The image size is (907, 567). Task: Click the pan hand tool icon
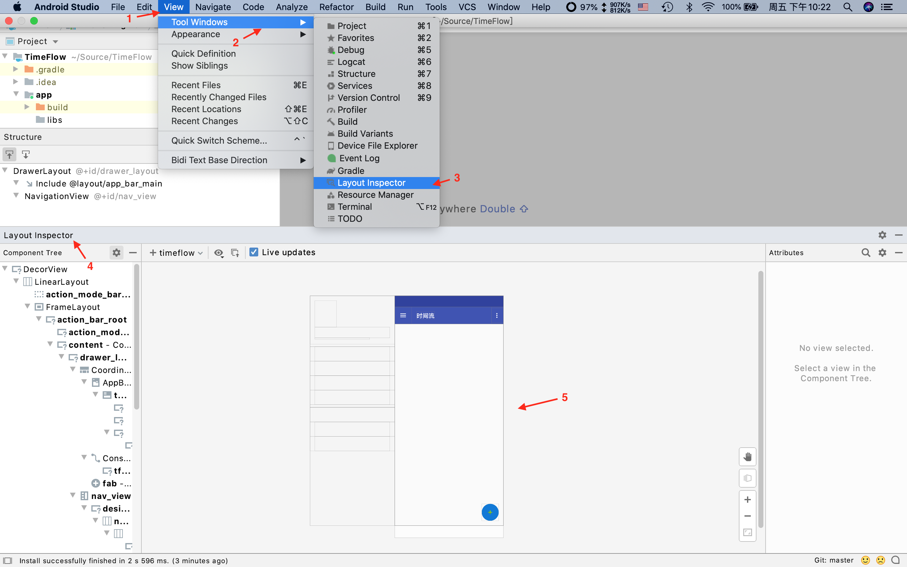(x=747, y=457)
